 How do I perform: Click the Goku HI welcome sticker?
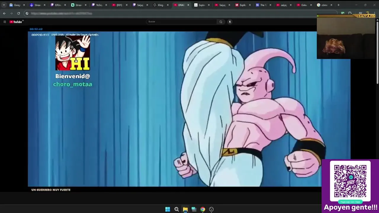[73, 53]
